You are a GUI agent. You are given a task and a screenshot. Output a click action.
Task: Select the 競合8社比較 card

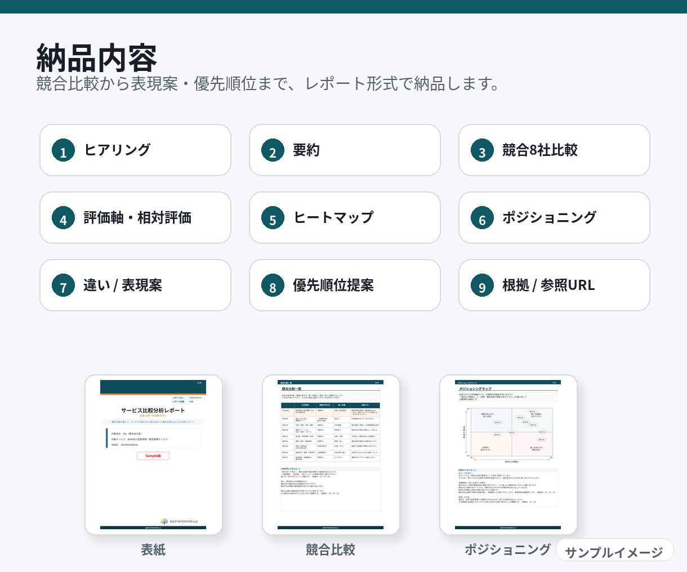tap(554, 150)
